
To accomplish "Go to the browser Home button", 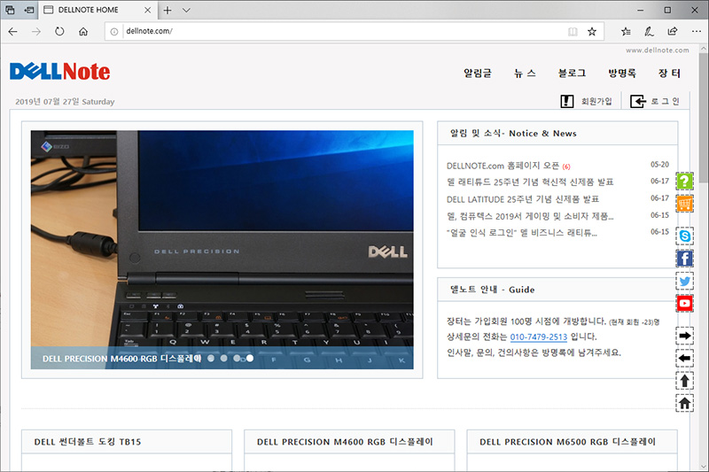I will pyautogui.click(x=83, y=32).
